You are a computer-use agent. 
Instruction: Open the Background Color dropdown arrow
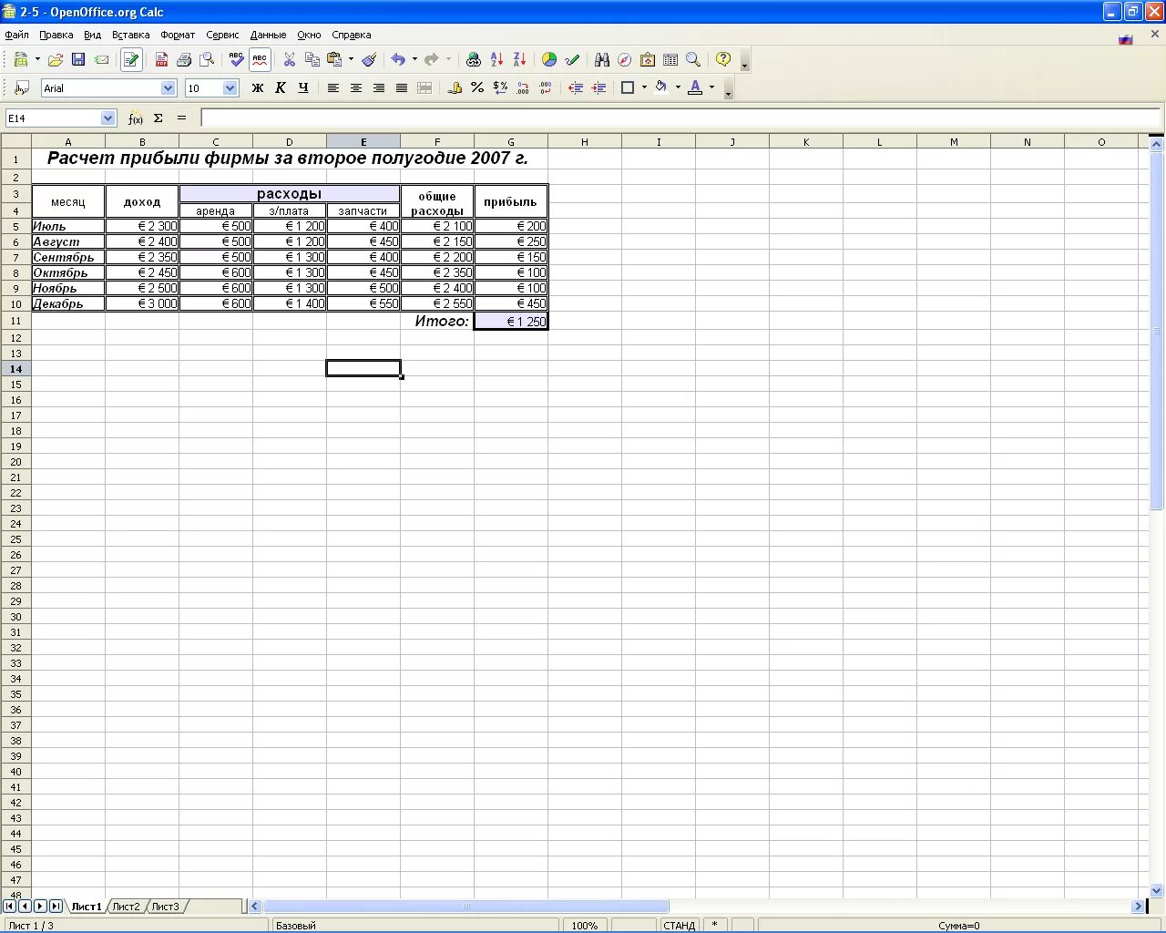tap(678, 87)
